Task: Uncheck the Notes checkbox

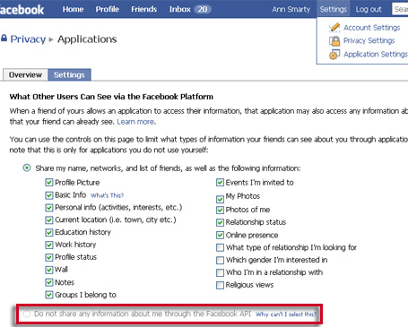Action: 49,282
